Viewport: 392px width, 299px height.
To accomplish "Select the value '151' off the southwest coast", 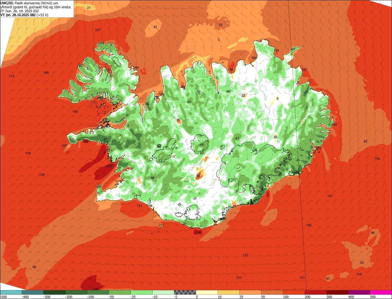I will [139, 206].
